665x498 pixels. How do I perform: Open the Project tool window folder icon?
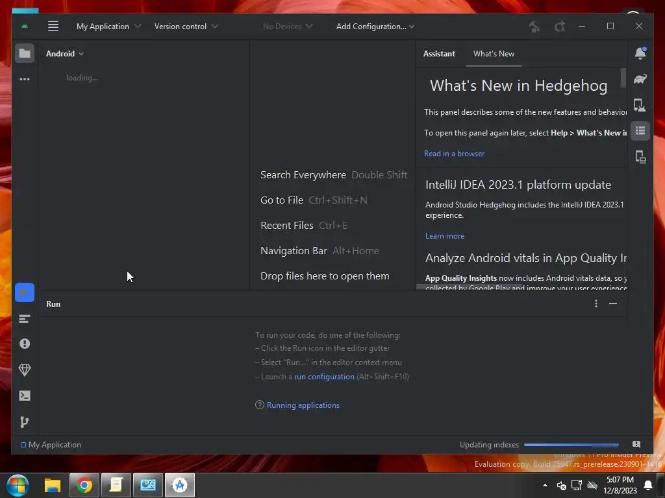[25, 53]
